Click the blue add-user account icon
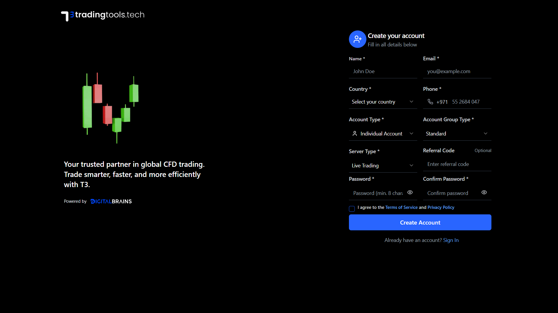Image resolution: width=558 pixels, height=313 pixels. tap(357, 39)
